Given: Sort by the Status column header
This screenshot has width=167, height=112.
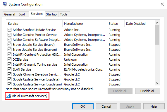Looking at the screenshot, I should 116,24.
